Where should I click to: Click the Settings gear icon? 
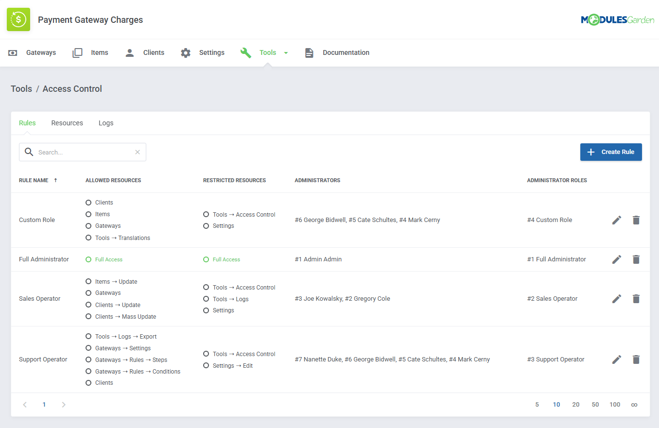coord(185,52)
